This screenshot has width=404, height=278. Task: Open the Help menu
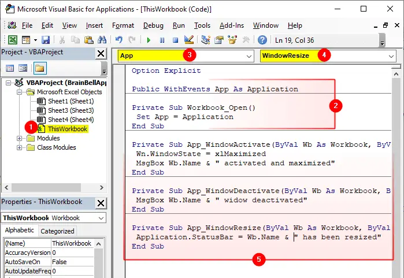click(295, 25)
